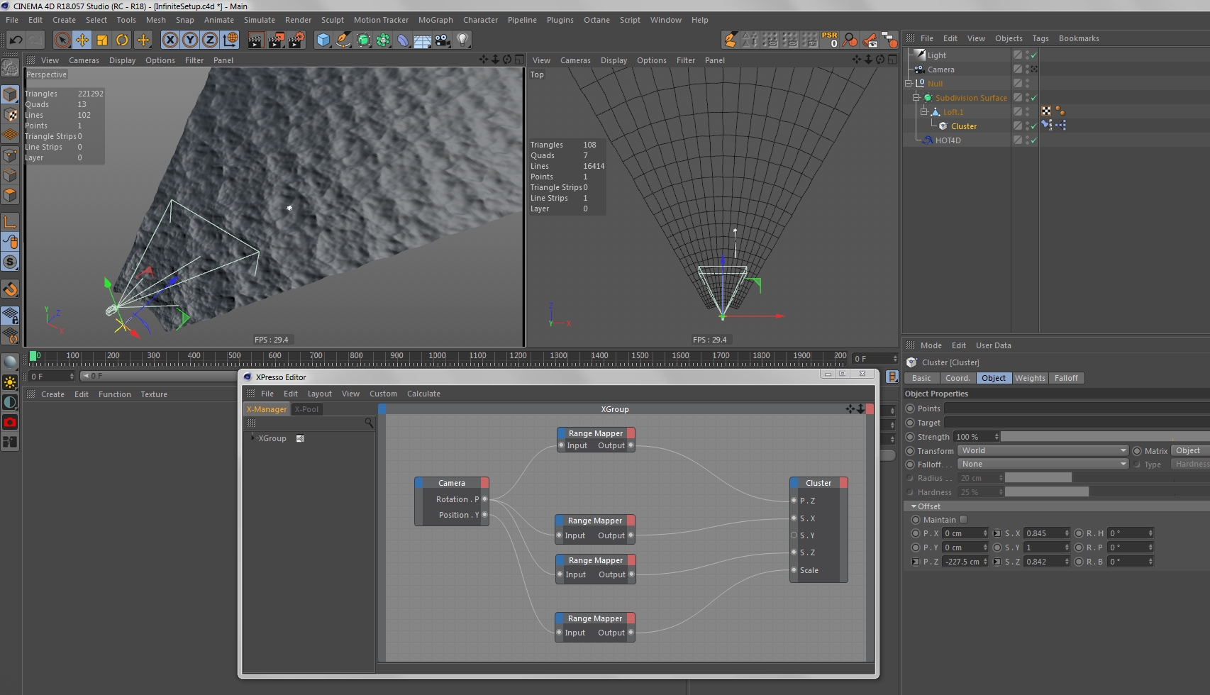Click the Light bulb object icon

coord(462,40)
